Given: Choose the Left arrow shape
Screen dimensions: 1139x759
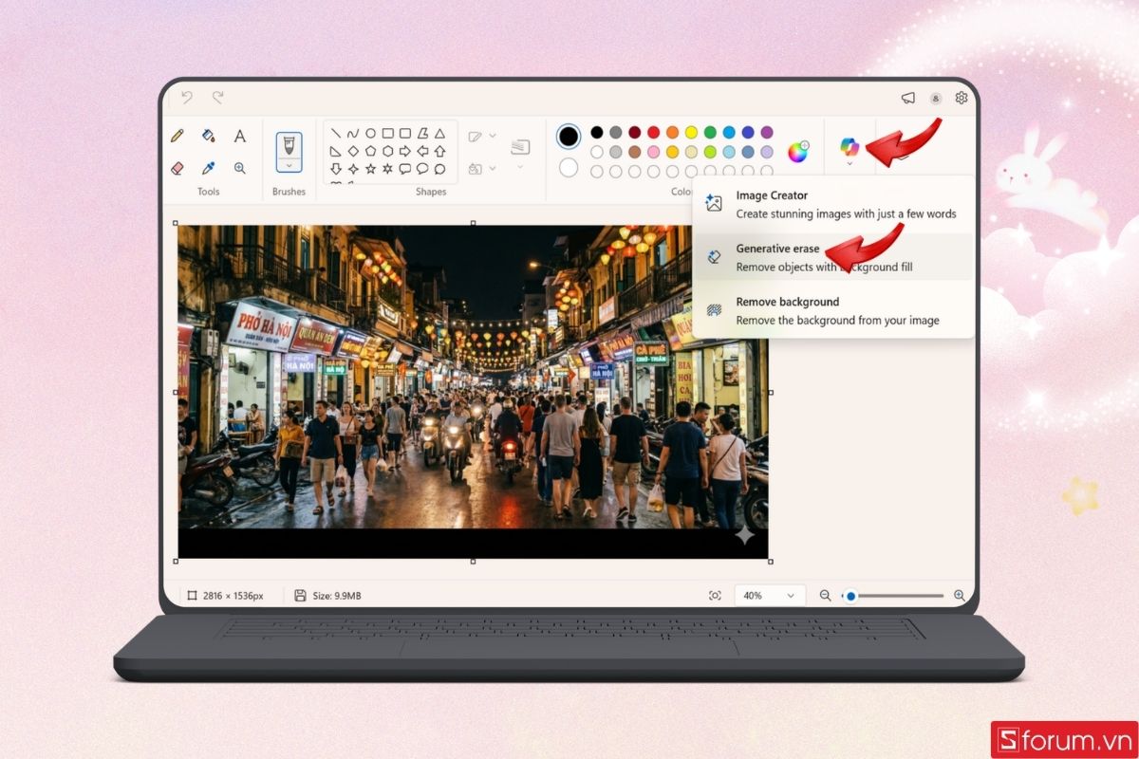Looking at the screenshot, I should (x=422, y=151).
